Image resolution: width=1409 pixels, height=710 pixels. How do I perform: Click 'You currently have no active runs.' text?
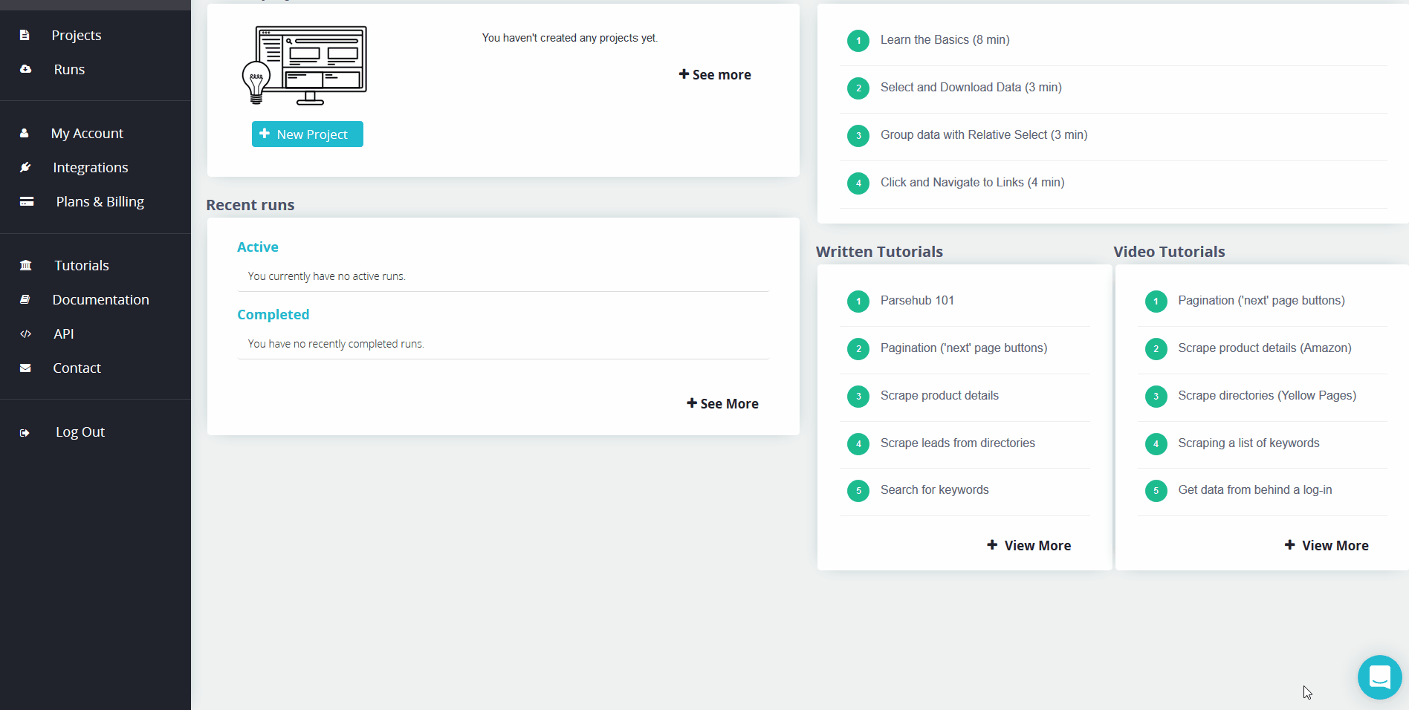point(327,276)
